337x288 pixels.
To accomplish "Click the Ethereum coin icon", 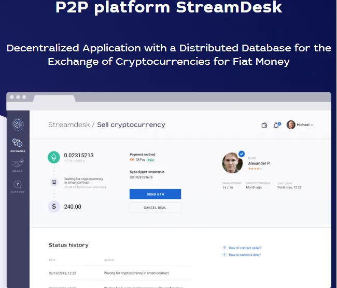I will (x=54, y=157).
